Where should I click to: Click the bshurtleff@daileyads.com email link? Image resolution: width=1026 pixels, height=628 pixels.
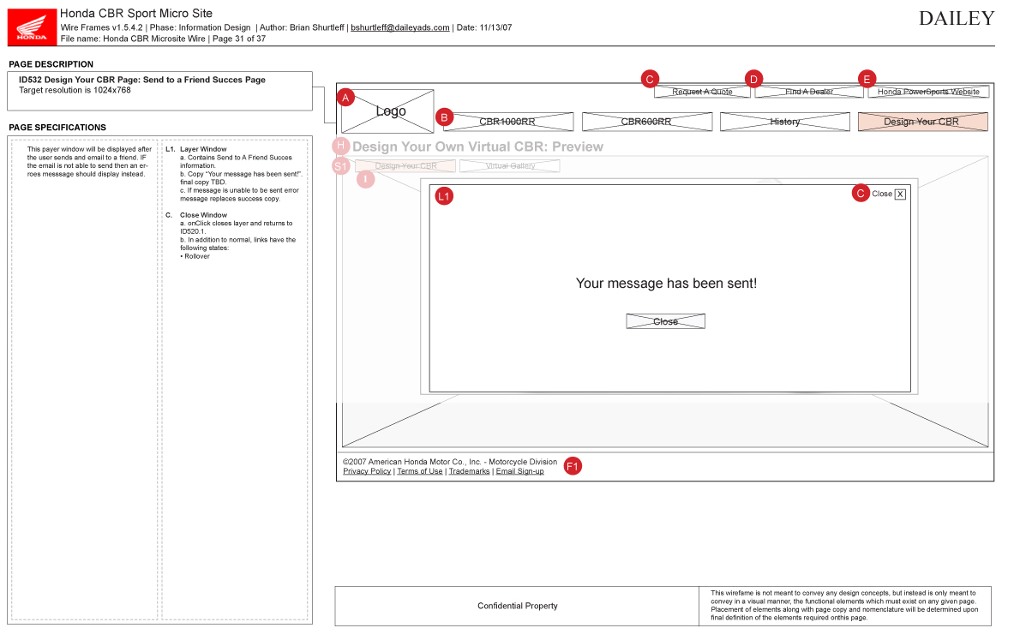400,27
